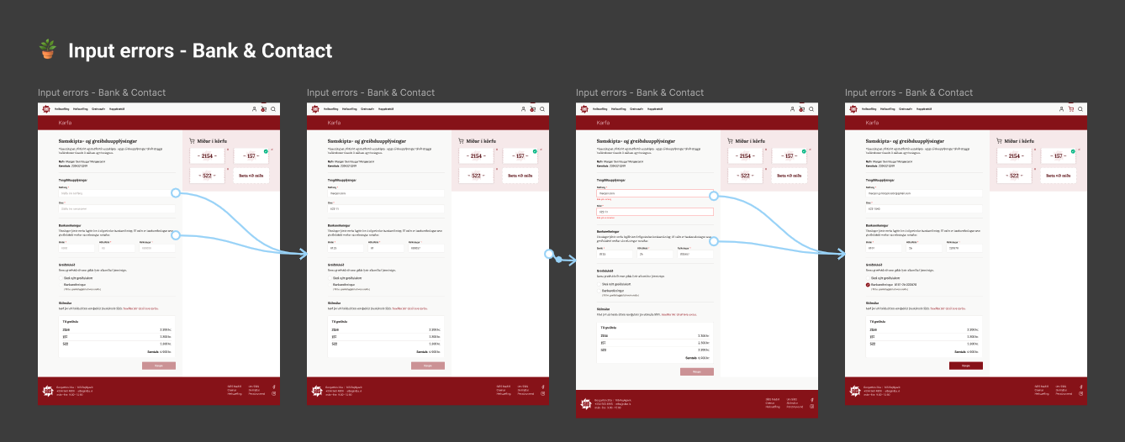The height and width of the screenshot is (442, 1125).
Task: Click the red-outlined phone field in third frame
Action: [x=654, y=212]
